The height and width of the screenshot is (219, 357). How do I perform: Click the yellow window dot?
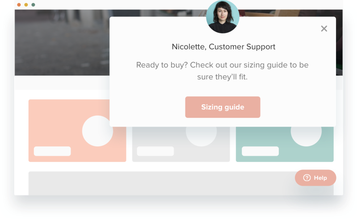point(26,5)
